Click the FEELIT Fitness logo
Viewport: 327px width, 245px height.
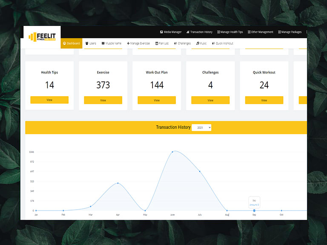tap(43, 37)
